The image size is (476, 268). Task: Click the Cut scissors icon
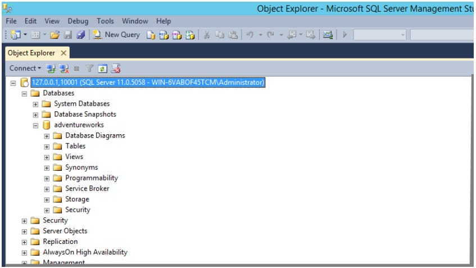point(207,35)
